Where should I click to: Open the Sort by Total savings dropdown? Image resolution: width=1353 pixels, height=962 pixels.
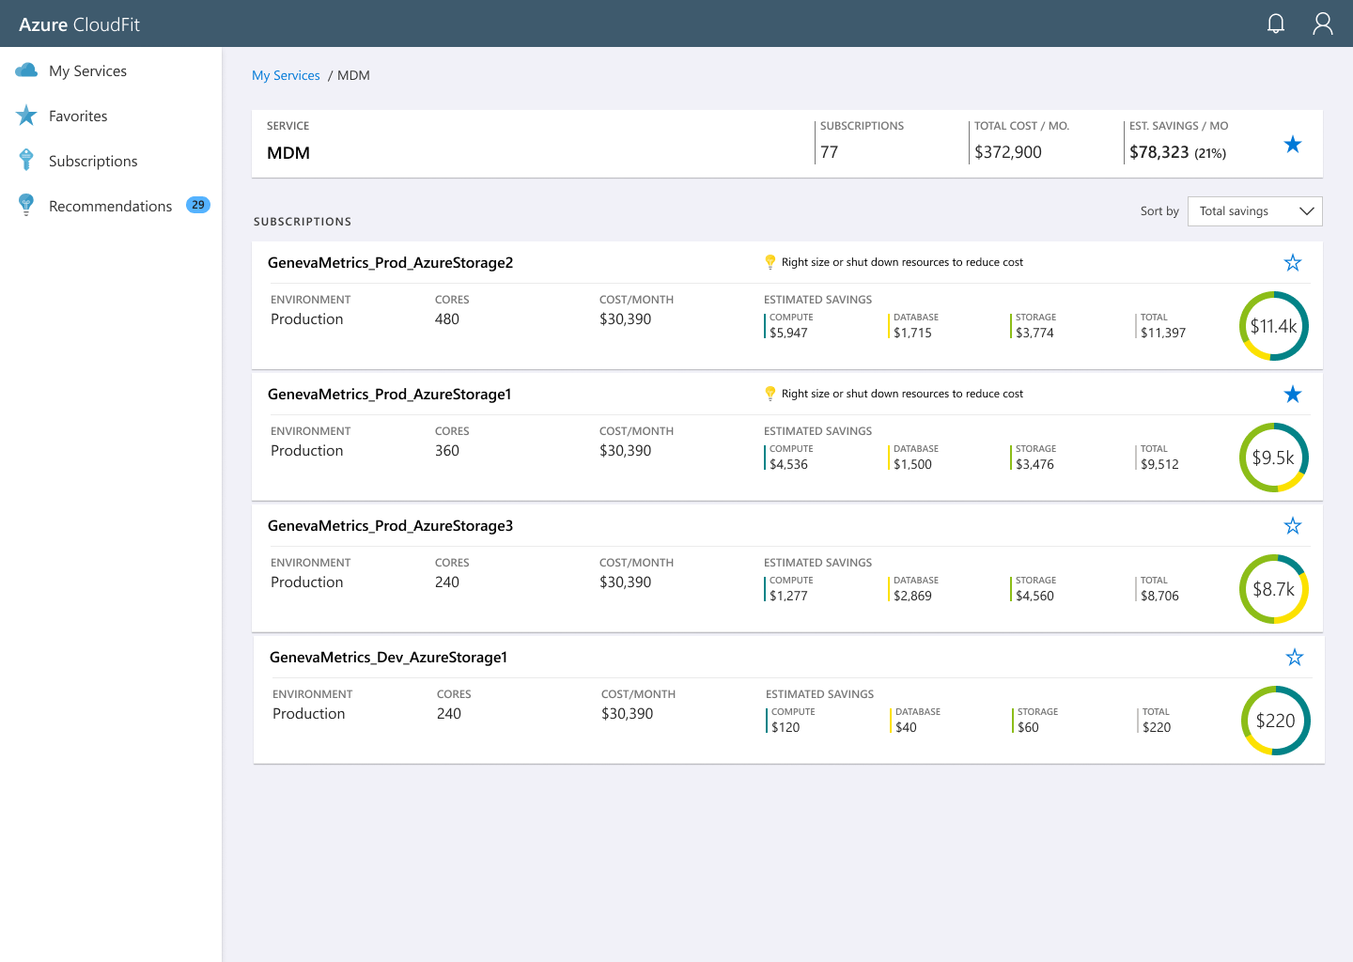click(1255, 211)
